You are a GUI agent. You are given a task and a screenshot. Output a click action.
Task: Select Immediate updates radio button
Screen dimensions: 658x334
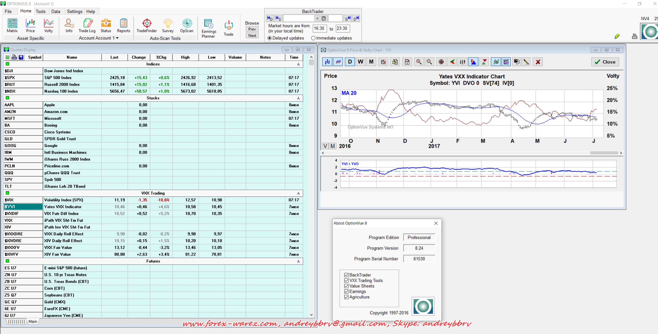click(x=313, y=38)
